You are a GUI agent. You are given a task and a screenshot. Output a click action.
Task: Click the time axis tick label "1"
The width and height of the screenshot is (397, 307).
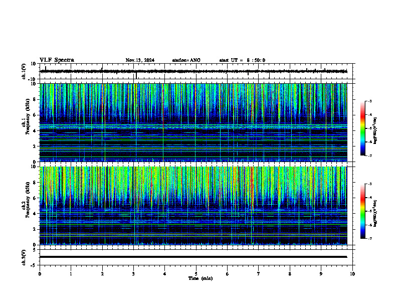(x=71, y=274)
